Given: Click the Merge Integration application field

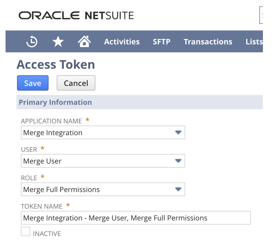Looking at the screenshot, I should [103, 132].
